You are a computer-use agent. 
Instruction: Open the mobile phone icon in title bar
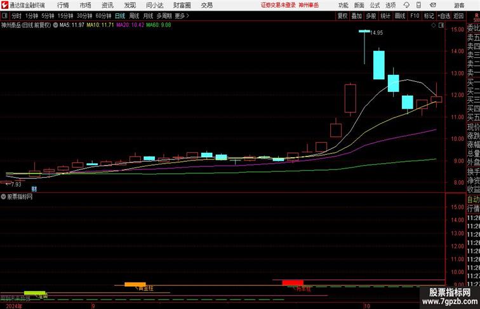[418, 5]
